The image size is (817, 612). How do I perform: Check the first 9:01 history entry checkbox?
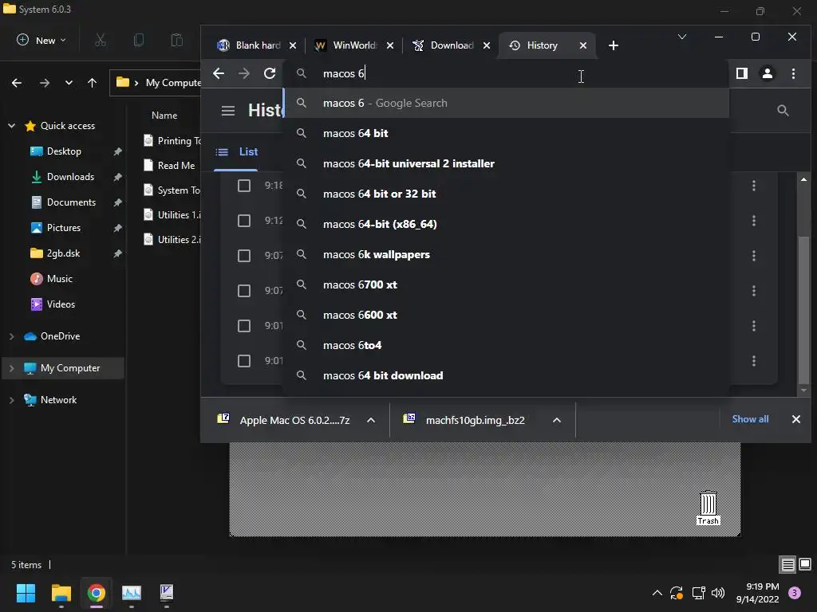click(244, 326)
